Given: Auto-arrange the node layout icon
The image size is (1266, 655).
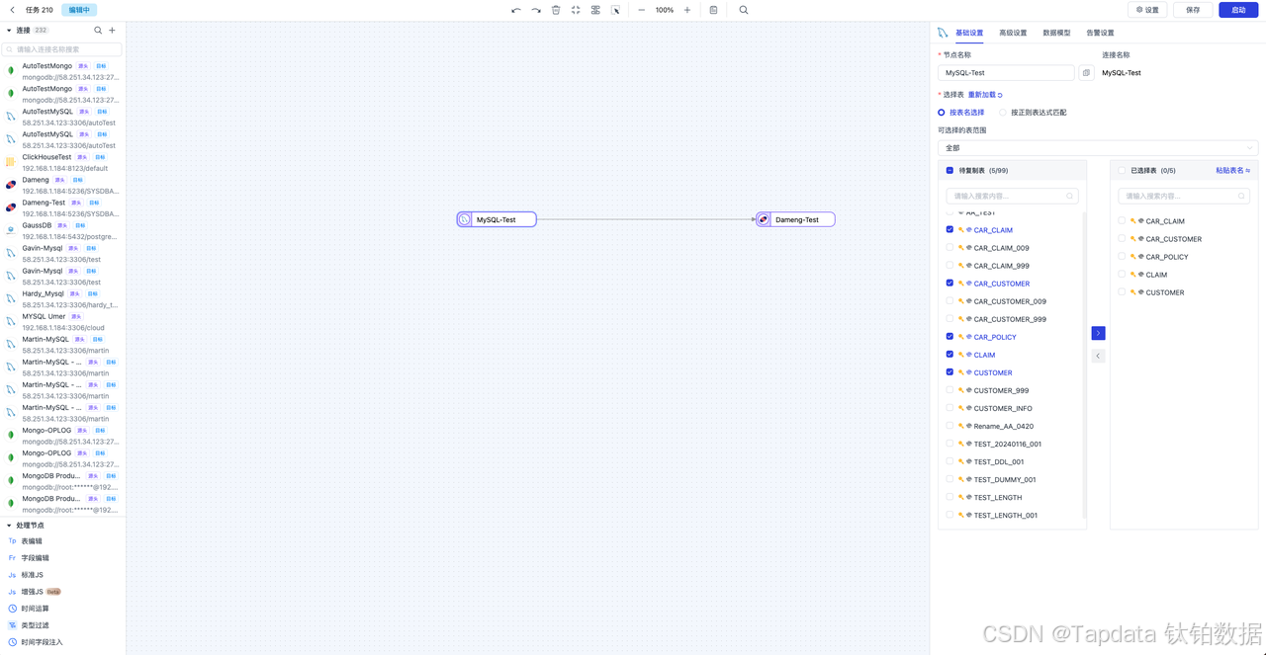Looking at the screenshot, I should (x=595, y=10).
